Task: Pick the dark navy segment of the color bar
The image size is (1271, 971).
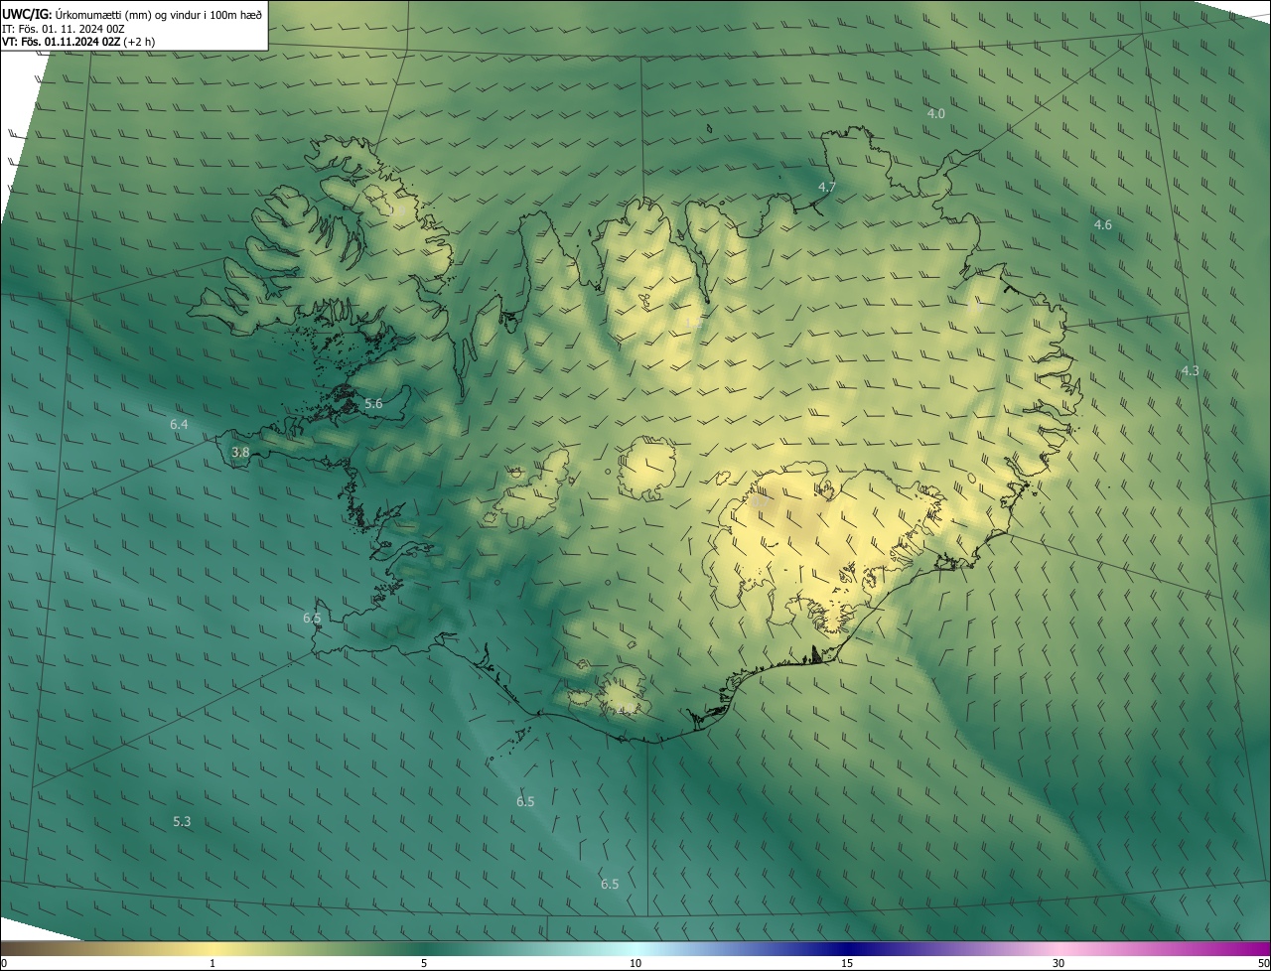Action: pyautogui.click(x=849, y=948)
